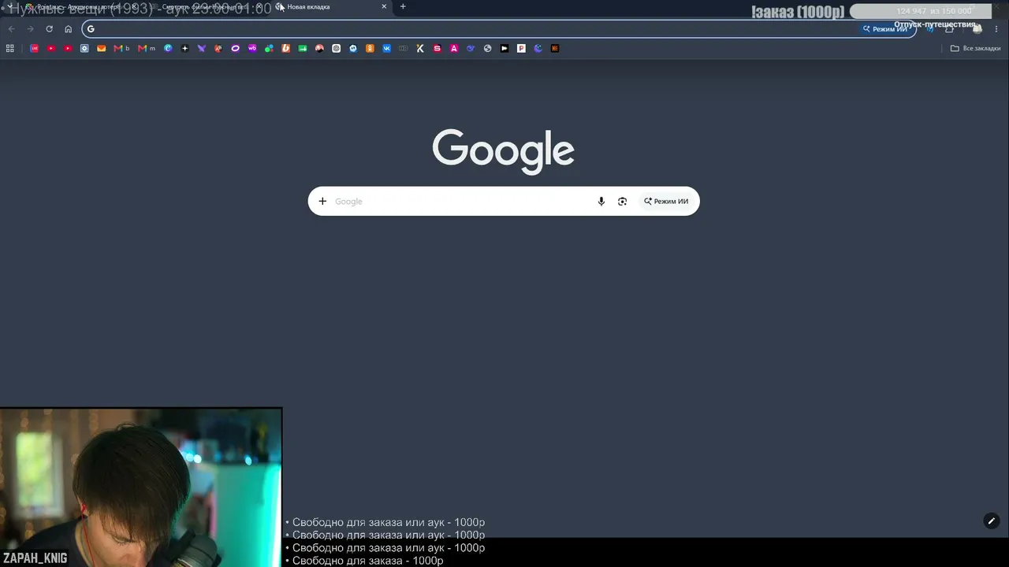This screenshot has width=1009, height=567.
Task: Go forward with the browser forward arrow
Action: [30, 29]
